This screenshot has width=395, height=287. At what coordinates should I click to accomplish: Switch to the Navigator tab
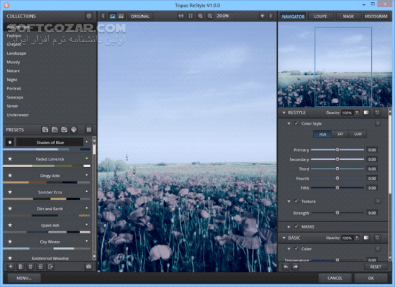click(x=294, y=16)
